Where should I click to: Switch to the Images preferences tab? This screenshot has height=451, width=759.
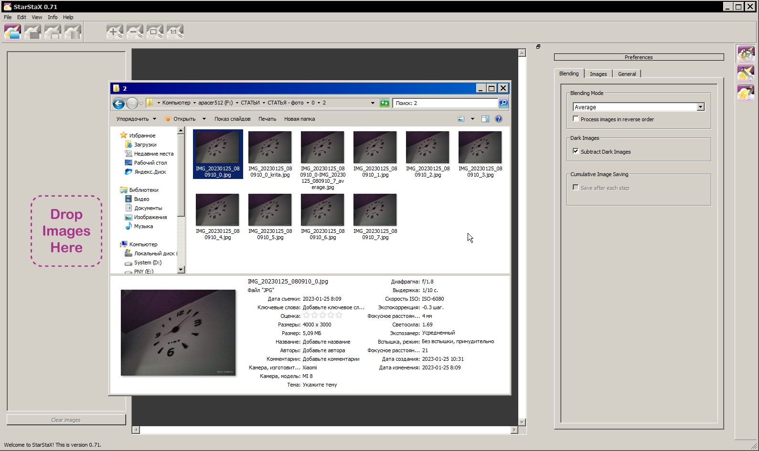[598, 74]
